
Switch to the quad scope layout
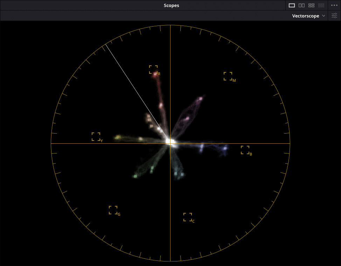click(312, 5)
